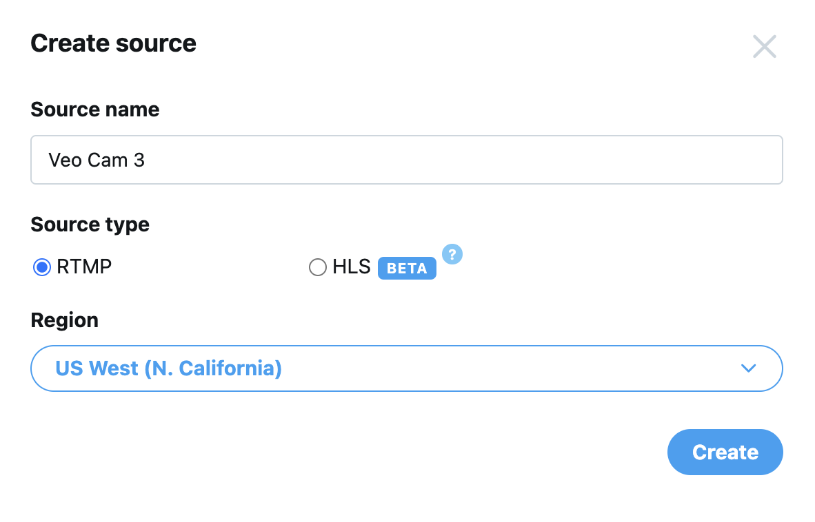
Task: Click the blank middle area of Region dropdown
Action: pos(510,368)
